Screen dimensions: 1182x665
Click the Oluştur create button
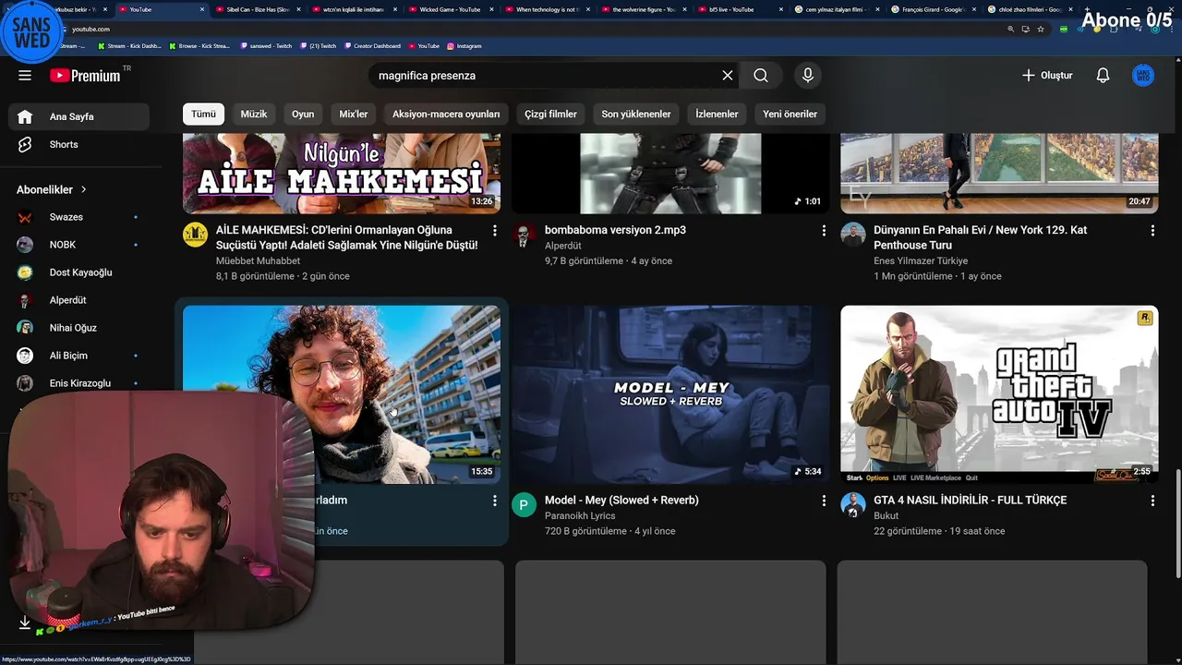coord(1047,76)
